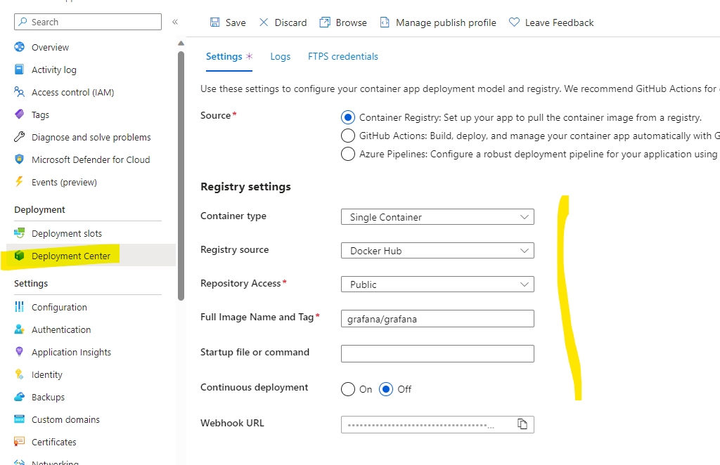Click the Settings section header in sidebar
720x465 pixels.
31,283
